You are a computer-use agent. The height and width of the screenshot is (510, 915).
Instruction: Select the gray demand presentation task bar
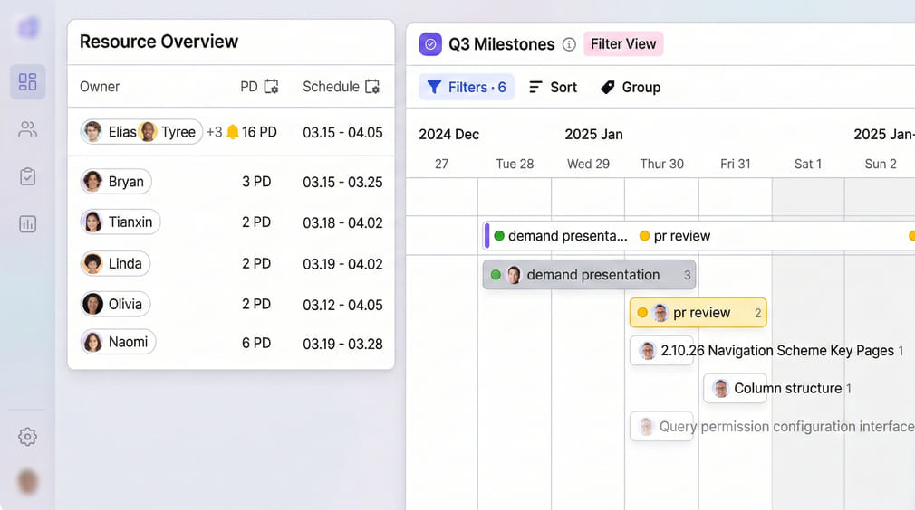pyautogui.click(x=589, y=275)
